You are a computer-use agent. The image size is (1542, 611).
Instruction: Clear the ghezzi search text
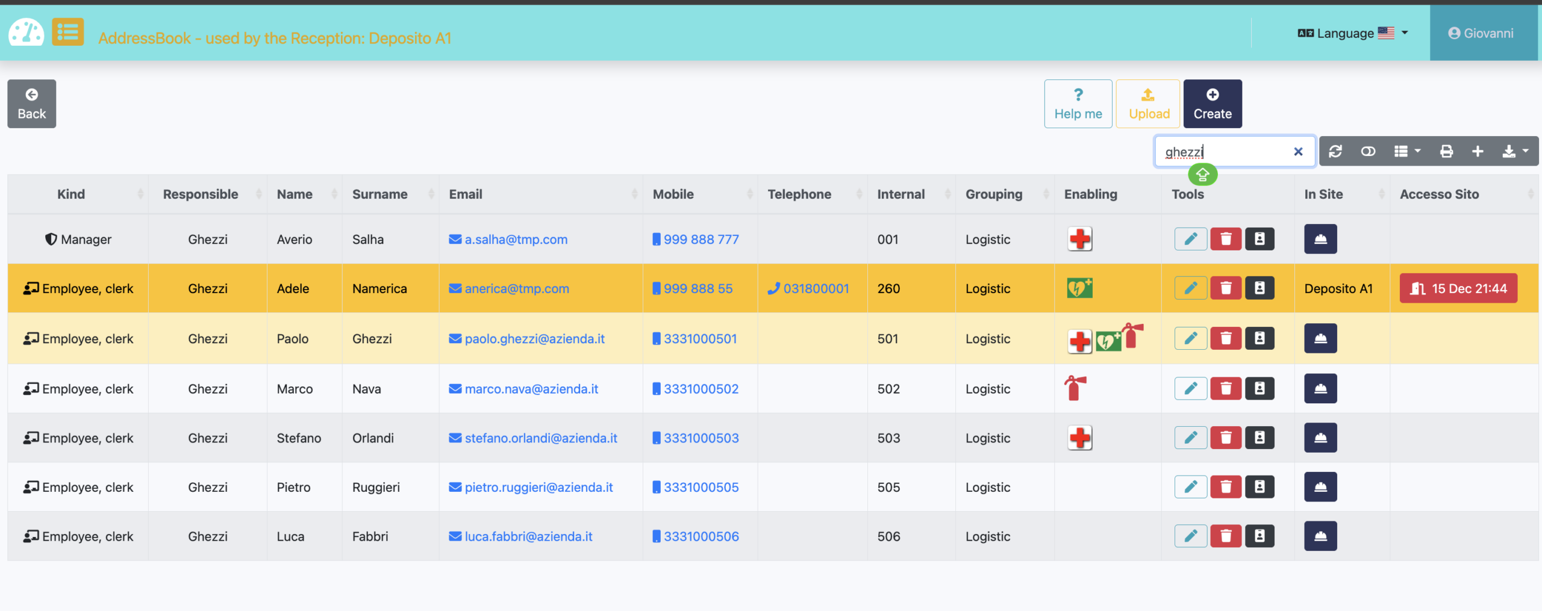click(x=1298, y=152)
